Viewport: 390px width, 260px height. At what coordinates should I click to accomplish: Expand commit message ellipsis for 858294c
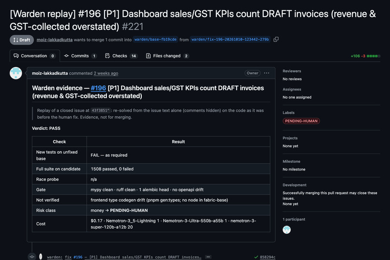click(208, 257)
